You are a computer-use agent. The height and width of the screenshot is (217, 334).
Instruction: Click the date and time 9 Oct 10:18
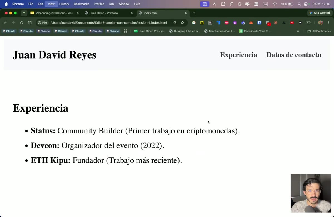point(321,4)
